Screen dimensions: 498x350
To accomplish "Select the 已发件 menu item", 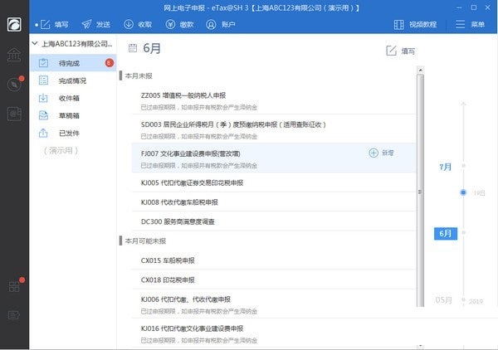I will tap(73, 133).
